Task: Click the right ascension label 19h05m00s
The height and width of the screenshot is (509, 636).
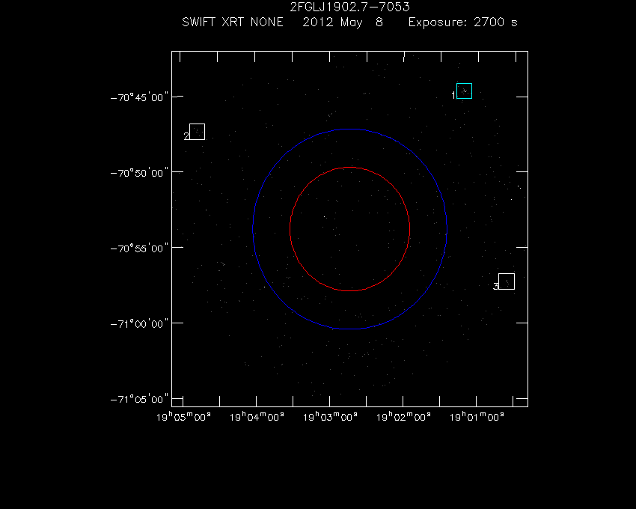Action: coord(184,417)
